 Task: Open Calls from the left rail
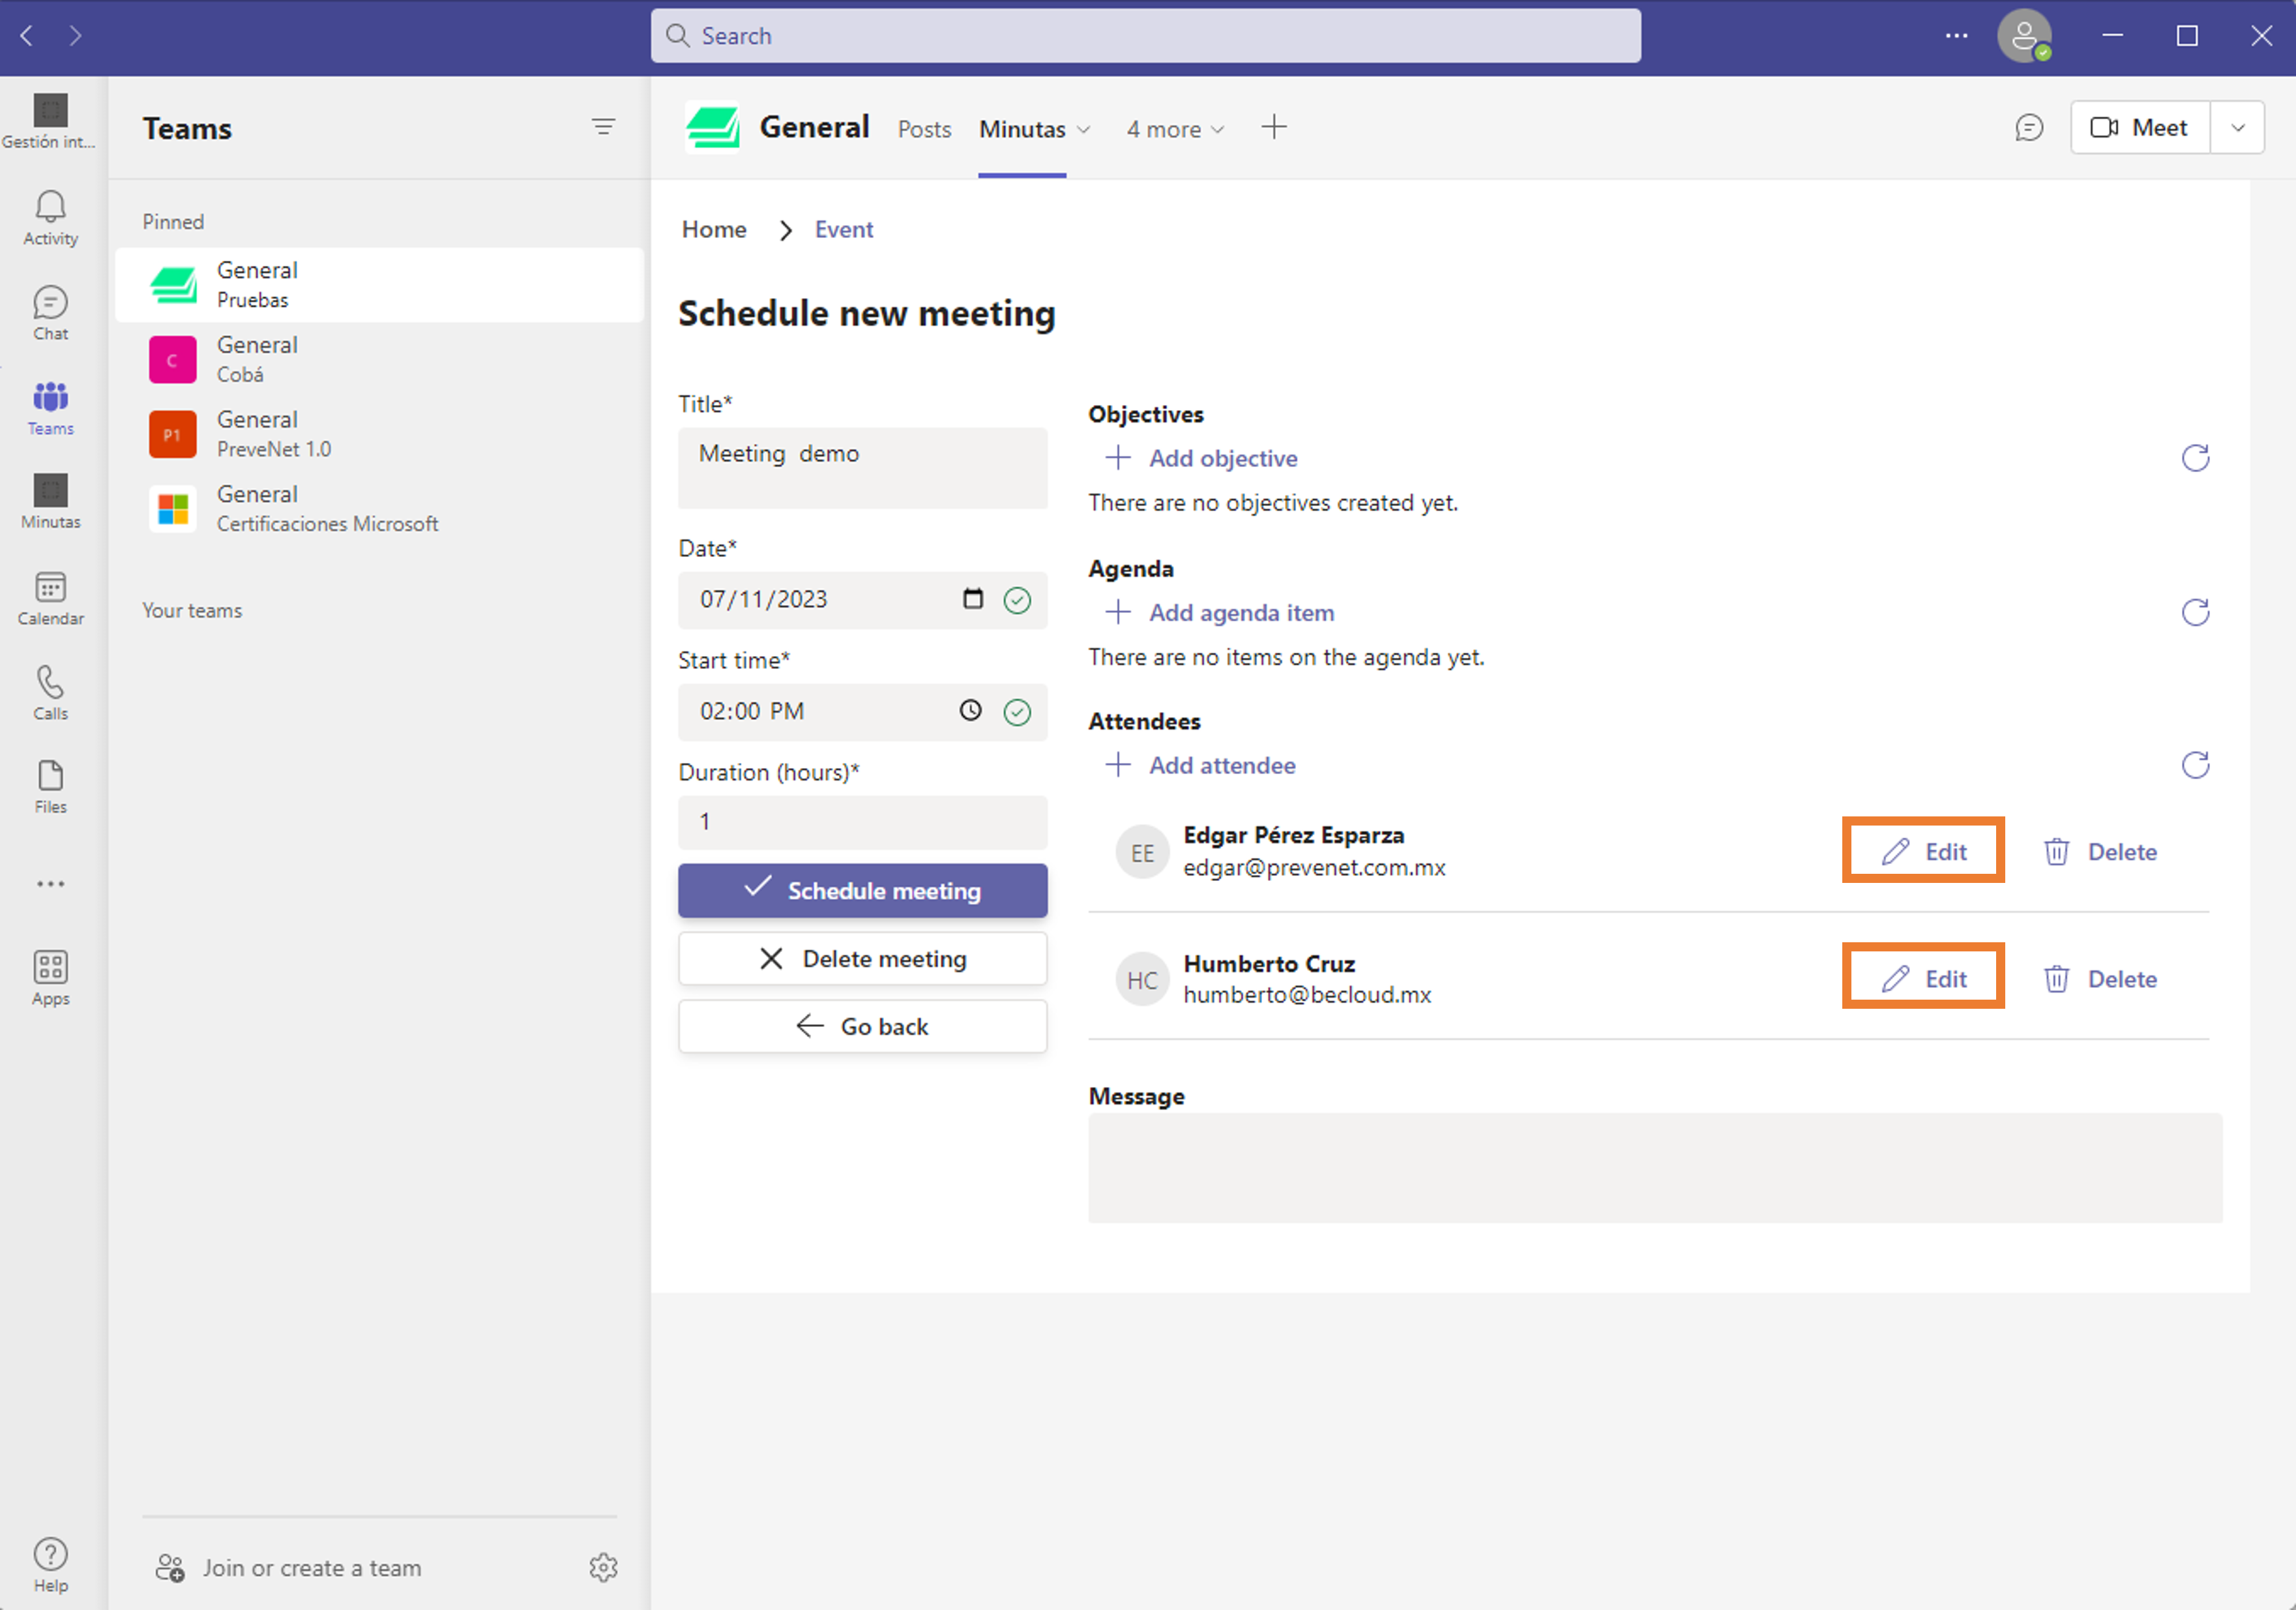[x=50, y=693]
